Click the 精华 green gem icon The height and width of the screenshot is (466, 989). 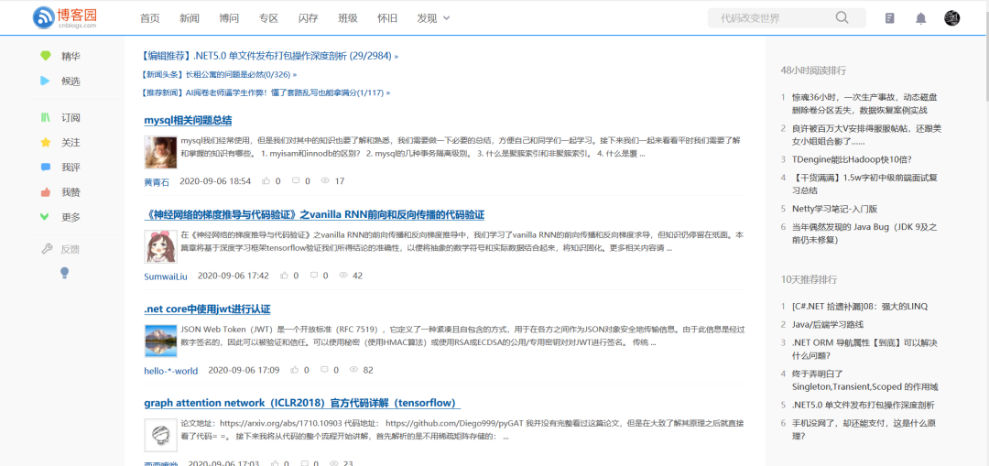click(46, 56)
